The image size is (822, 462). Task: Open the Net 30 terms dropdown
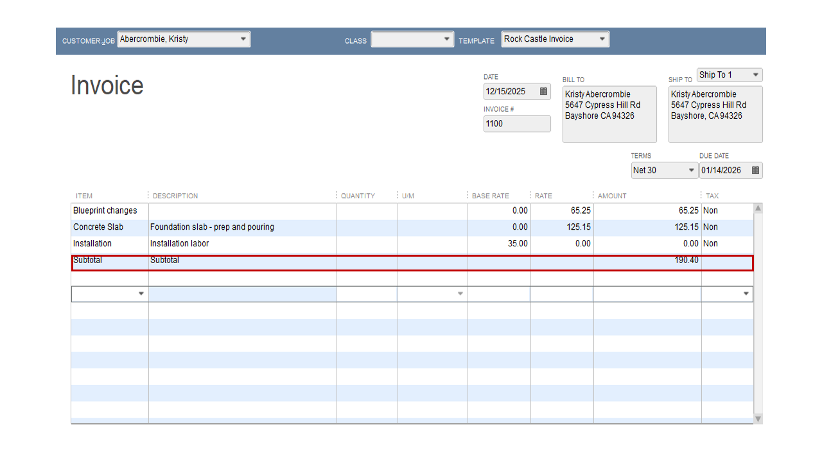tap(692, 170)
